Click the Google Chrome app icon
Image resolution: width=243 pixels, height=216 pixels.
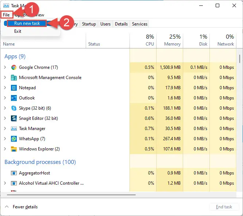[14, 67]
